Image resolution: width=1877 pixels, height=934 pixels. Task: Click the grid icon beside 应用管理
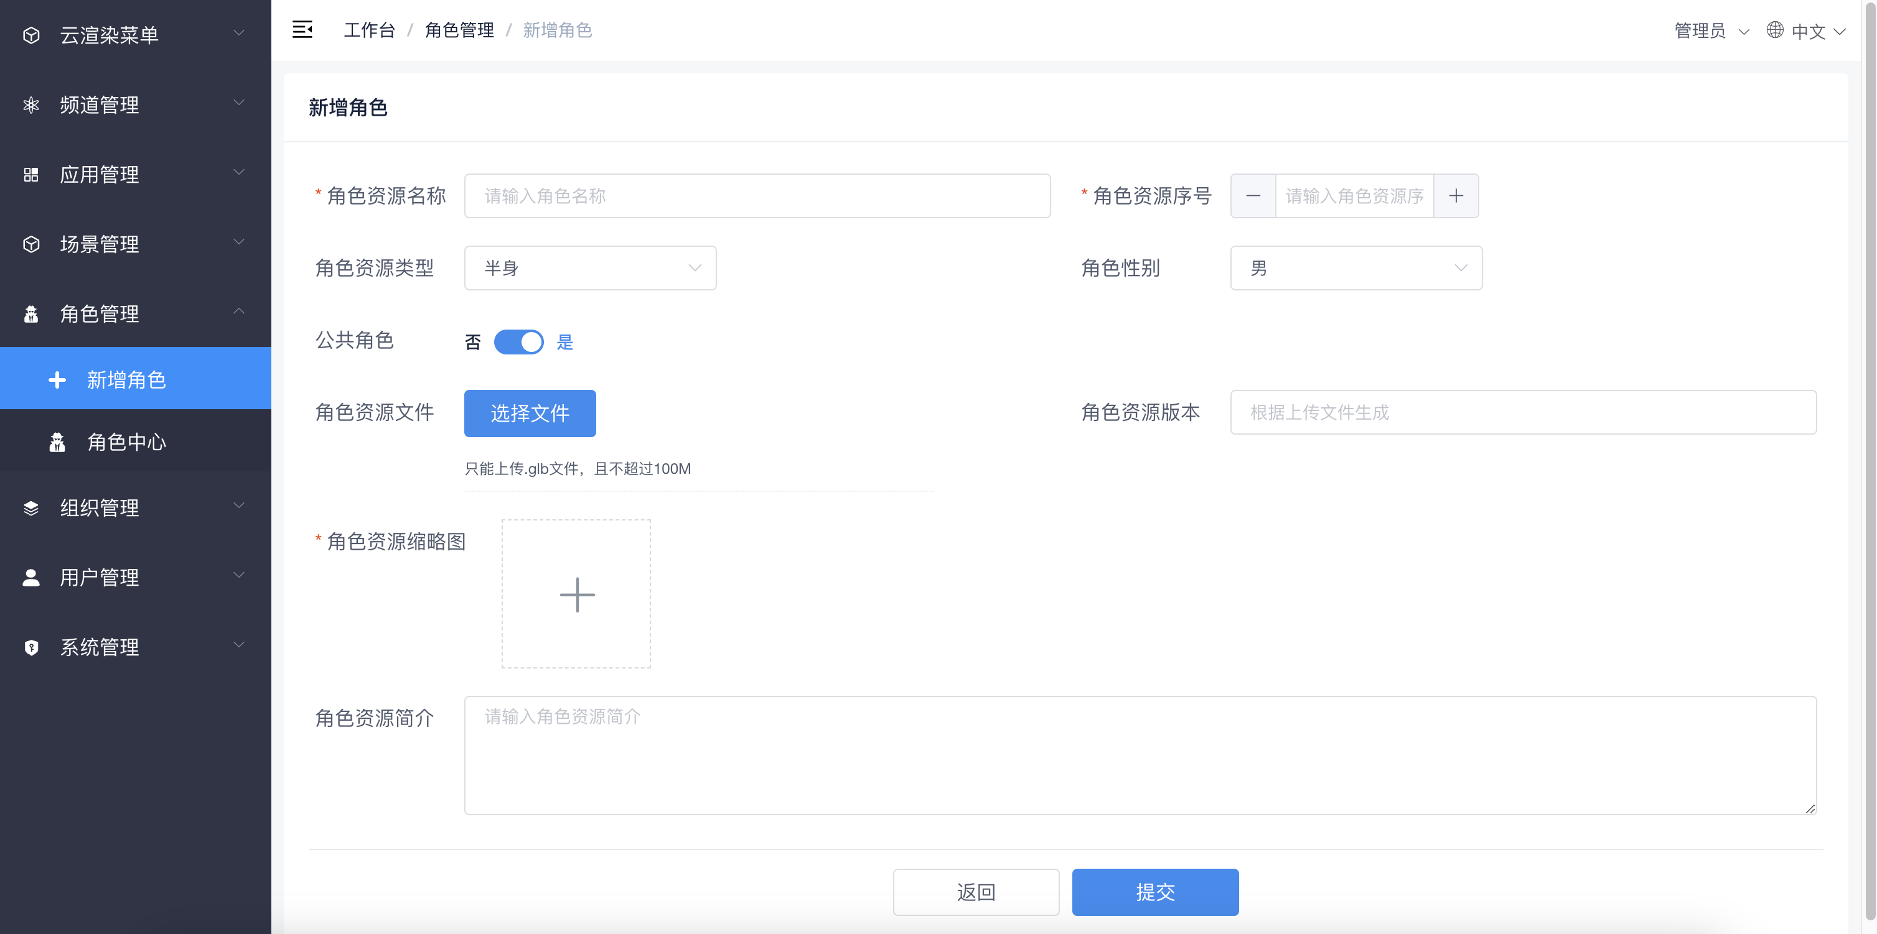(31, 175)
